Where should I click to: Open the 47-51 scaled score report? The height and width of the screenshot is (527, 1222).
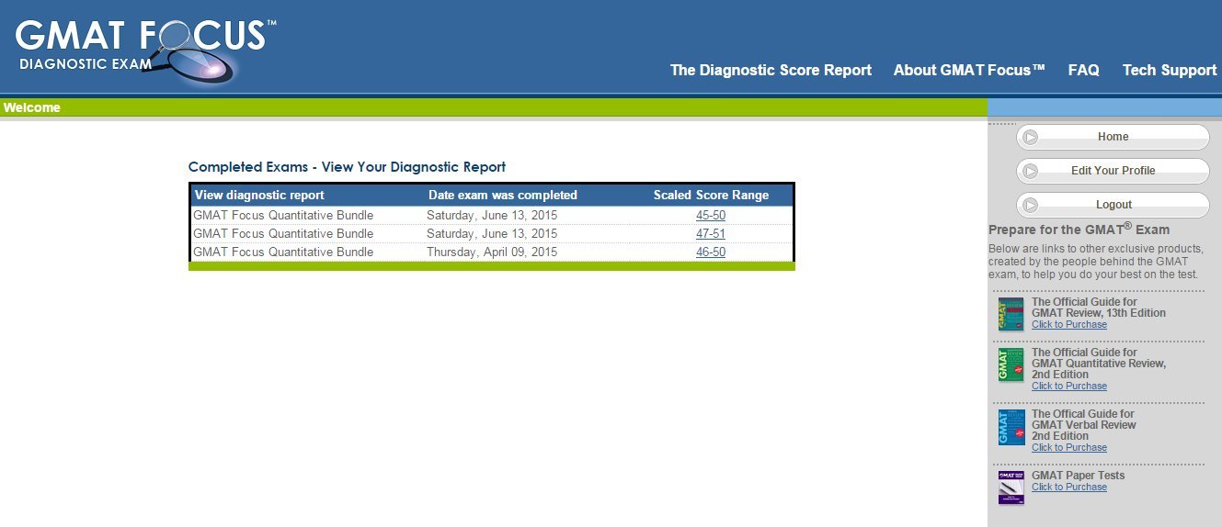711,233
